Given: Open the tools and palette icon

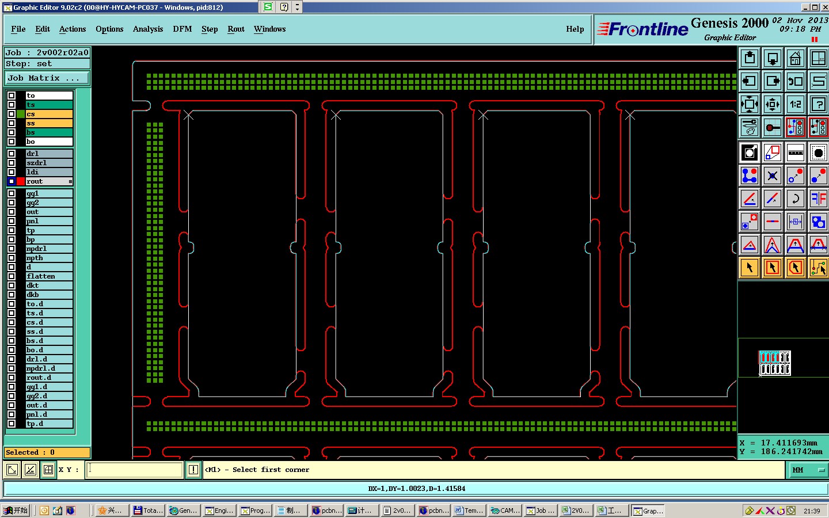Looking at the screenshot, I should pyautogui.click(x=750, y=127).
